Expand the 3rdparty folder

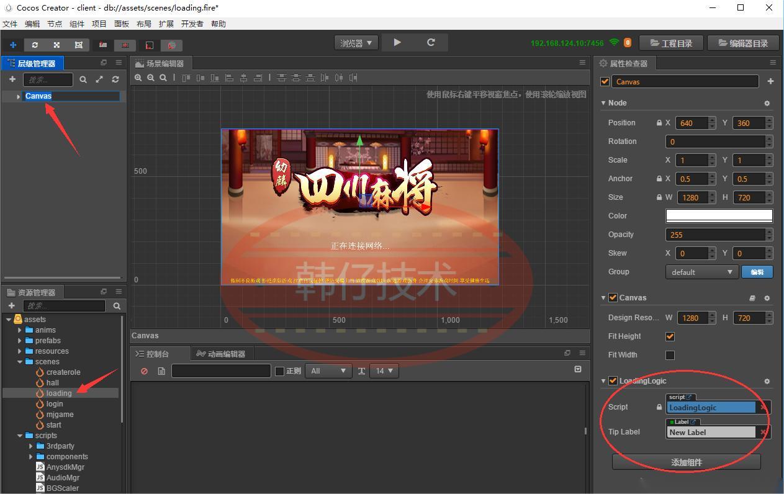tap(31, 446)
